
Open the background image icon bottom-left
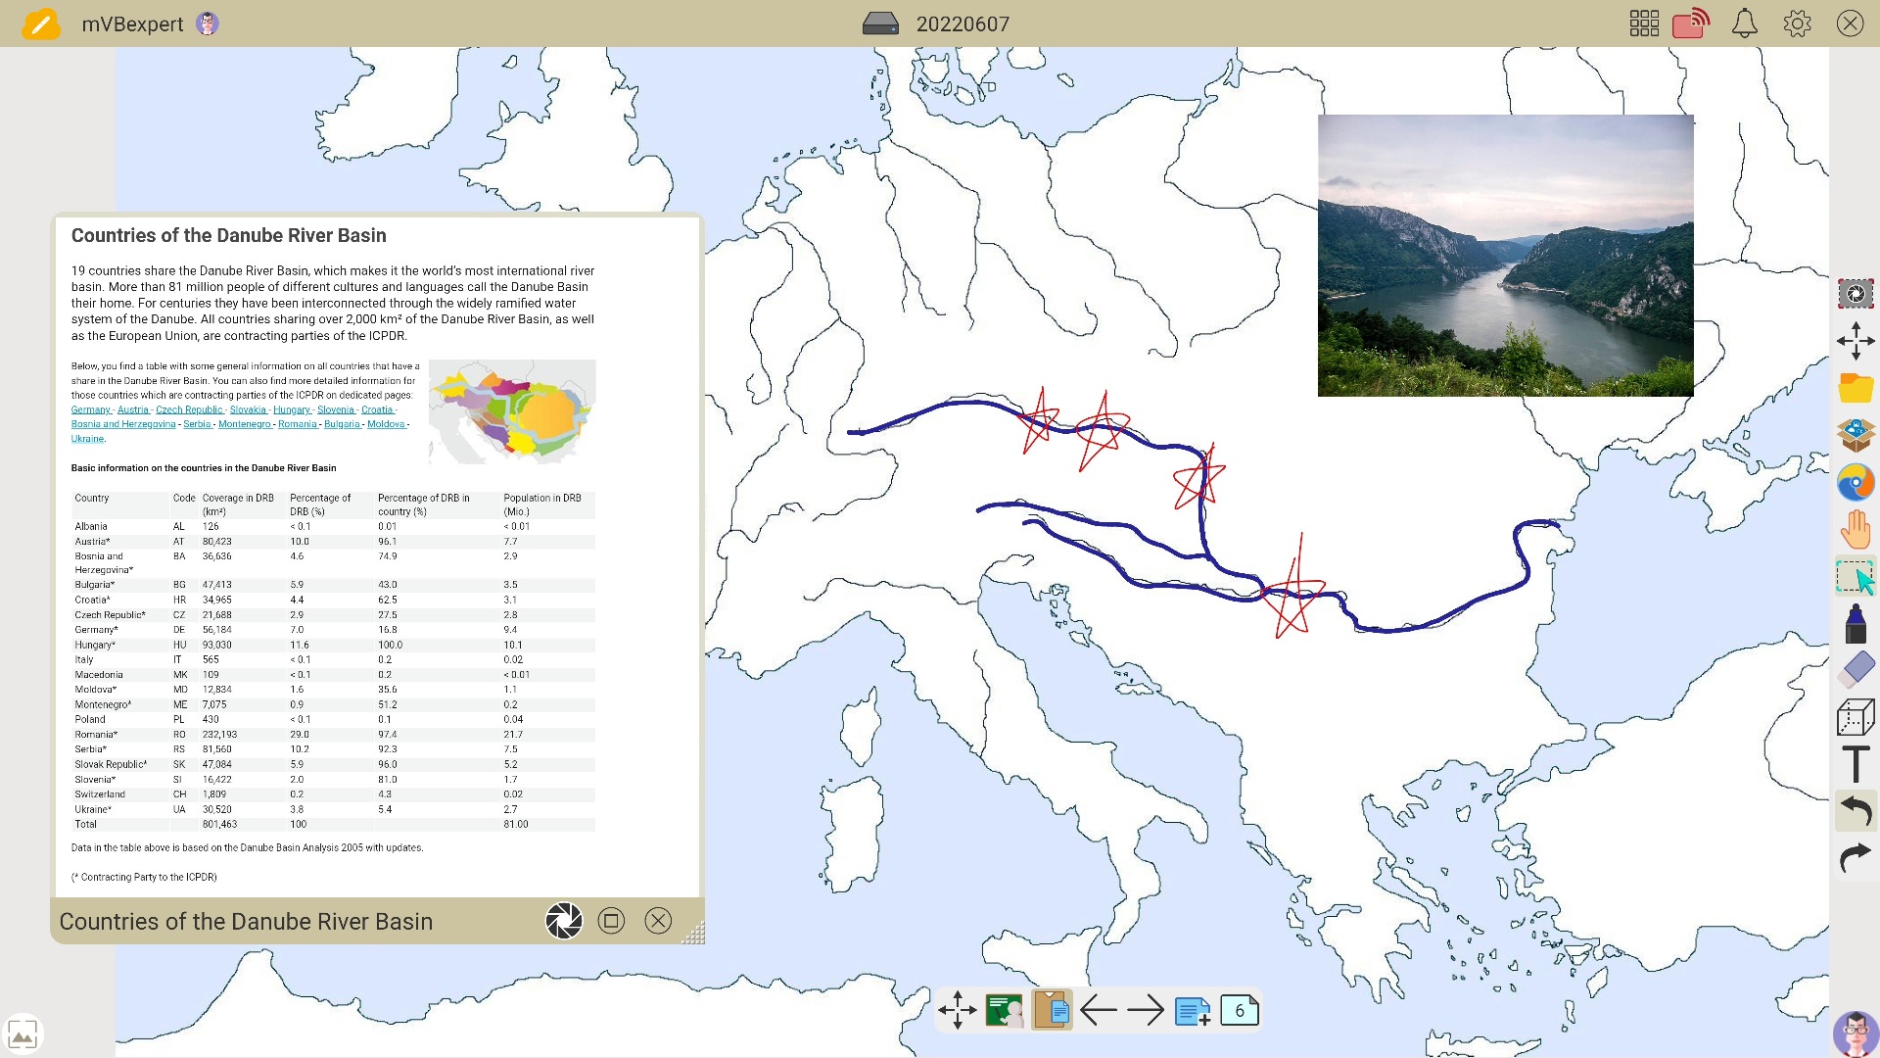click(x=23, y=1034)
